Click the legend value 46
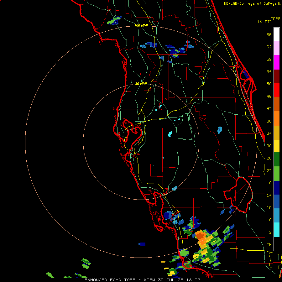The image size is (282, 282). click(269, 97)
